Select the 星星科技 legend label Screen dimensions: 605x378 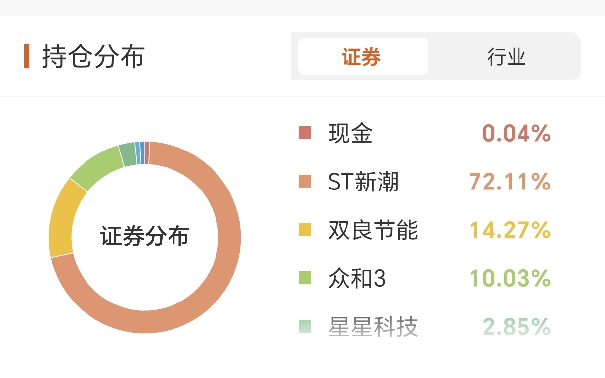[373, 326]
